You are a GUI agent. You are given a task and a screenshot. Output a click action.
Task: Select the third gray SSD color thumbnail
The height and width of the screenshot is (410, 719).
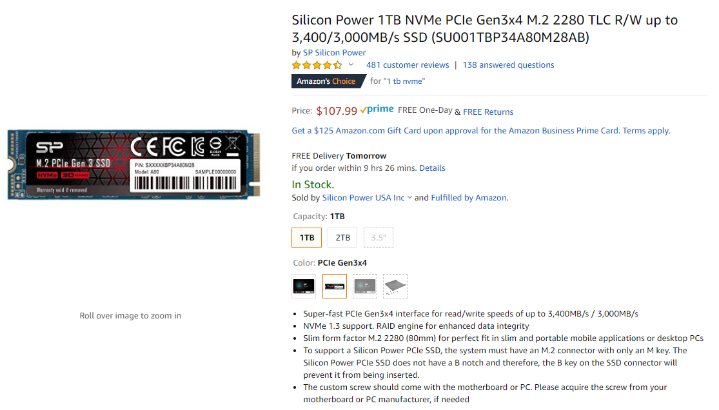point(365,286)
